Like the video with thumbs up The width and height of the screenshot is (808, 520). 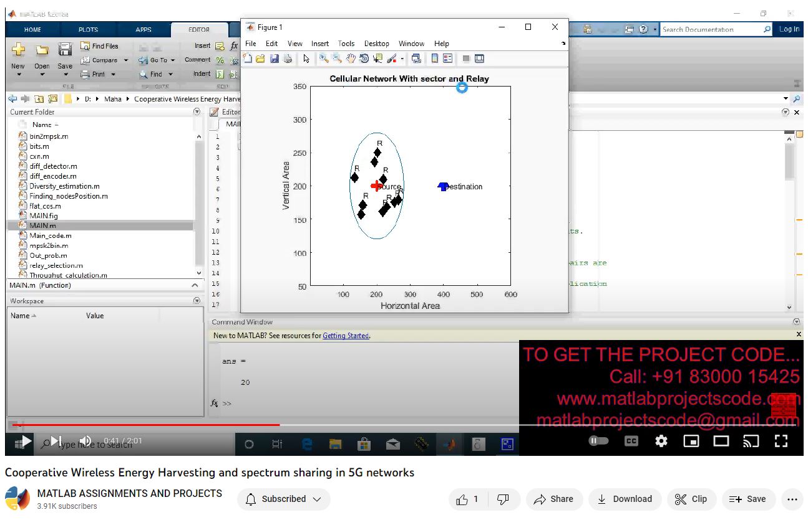467,499
